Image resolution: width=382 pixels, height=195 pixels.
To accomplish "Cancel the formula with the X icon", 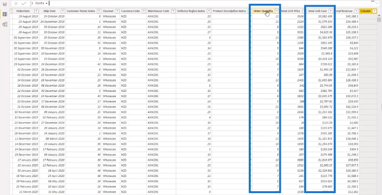I will [x=16, y=3].
